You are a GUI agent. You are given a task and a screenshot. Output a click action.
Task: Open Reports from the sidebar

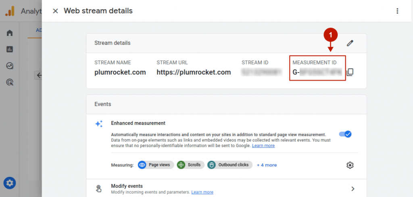point(10,49)
